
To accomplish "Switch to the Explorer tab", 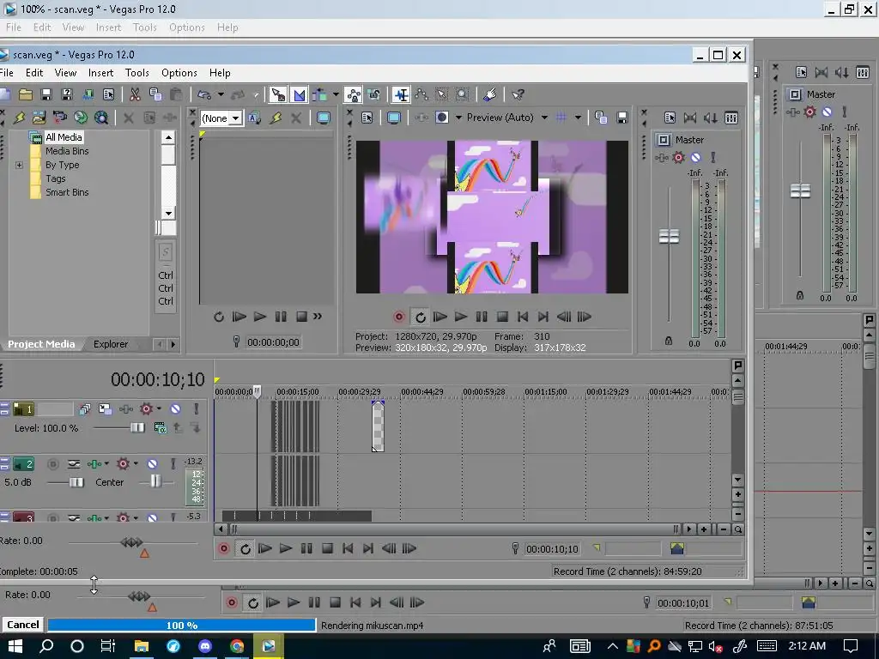I will (111, 344).
